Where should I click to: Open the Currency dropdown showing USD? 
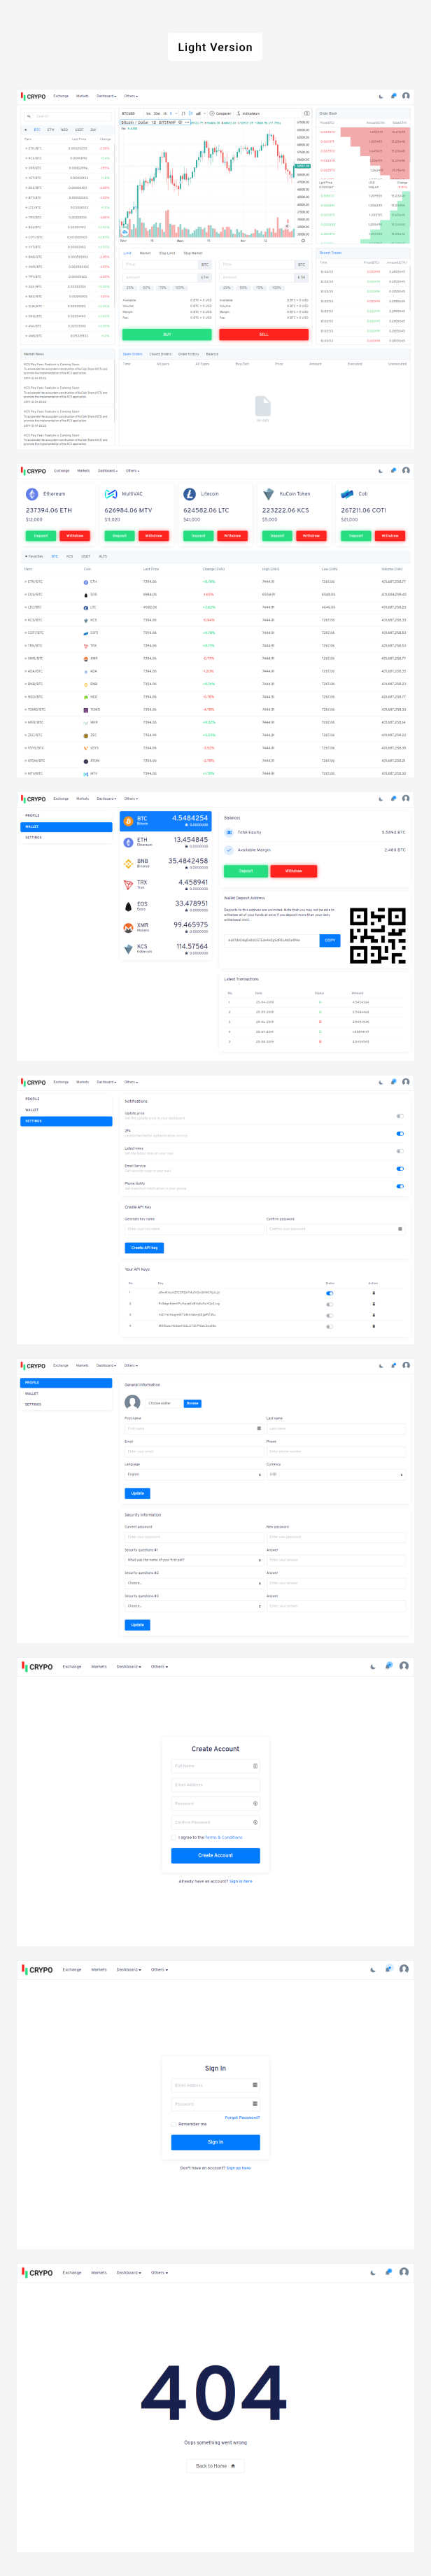[335, 1474]
